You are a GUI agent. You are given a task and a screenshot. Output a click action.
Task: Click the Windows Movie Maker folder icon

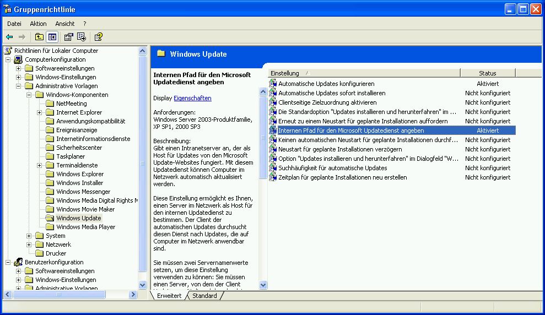pos(50,209)
